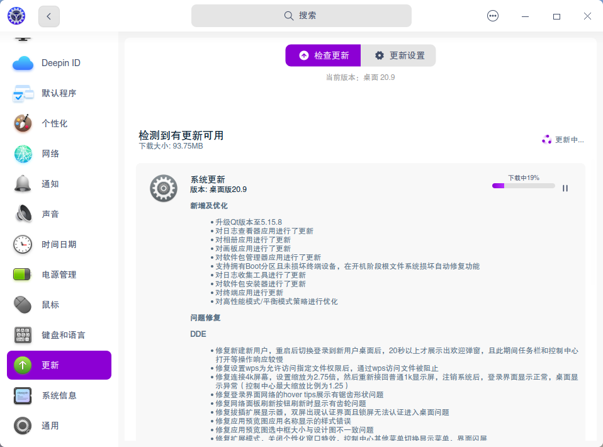Select the 鼠标 mouse settings icon
Screen dimensions: 603x447
60,305
